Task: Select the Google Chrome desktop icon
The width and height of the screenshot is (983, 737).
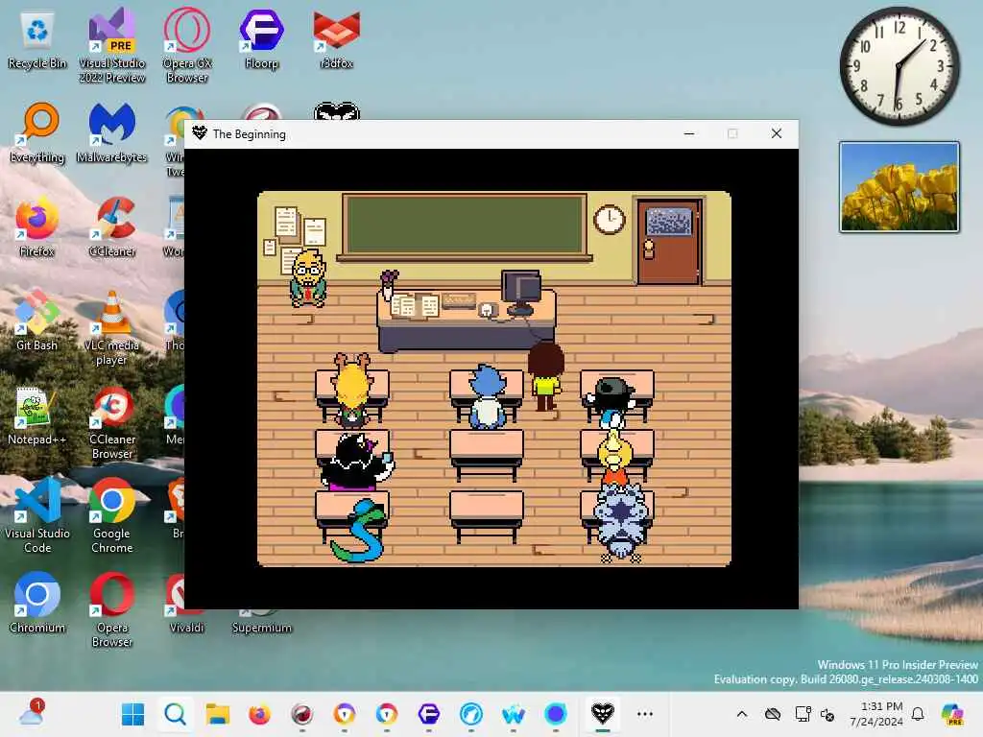Action: click(112, 515)
